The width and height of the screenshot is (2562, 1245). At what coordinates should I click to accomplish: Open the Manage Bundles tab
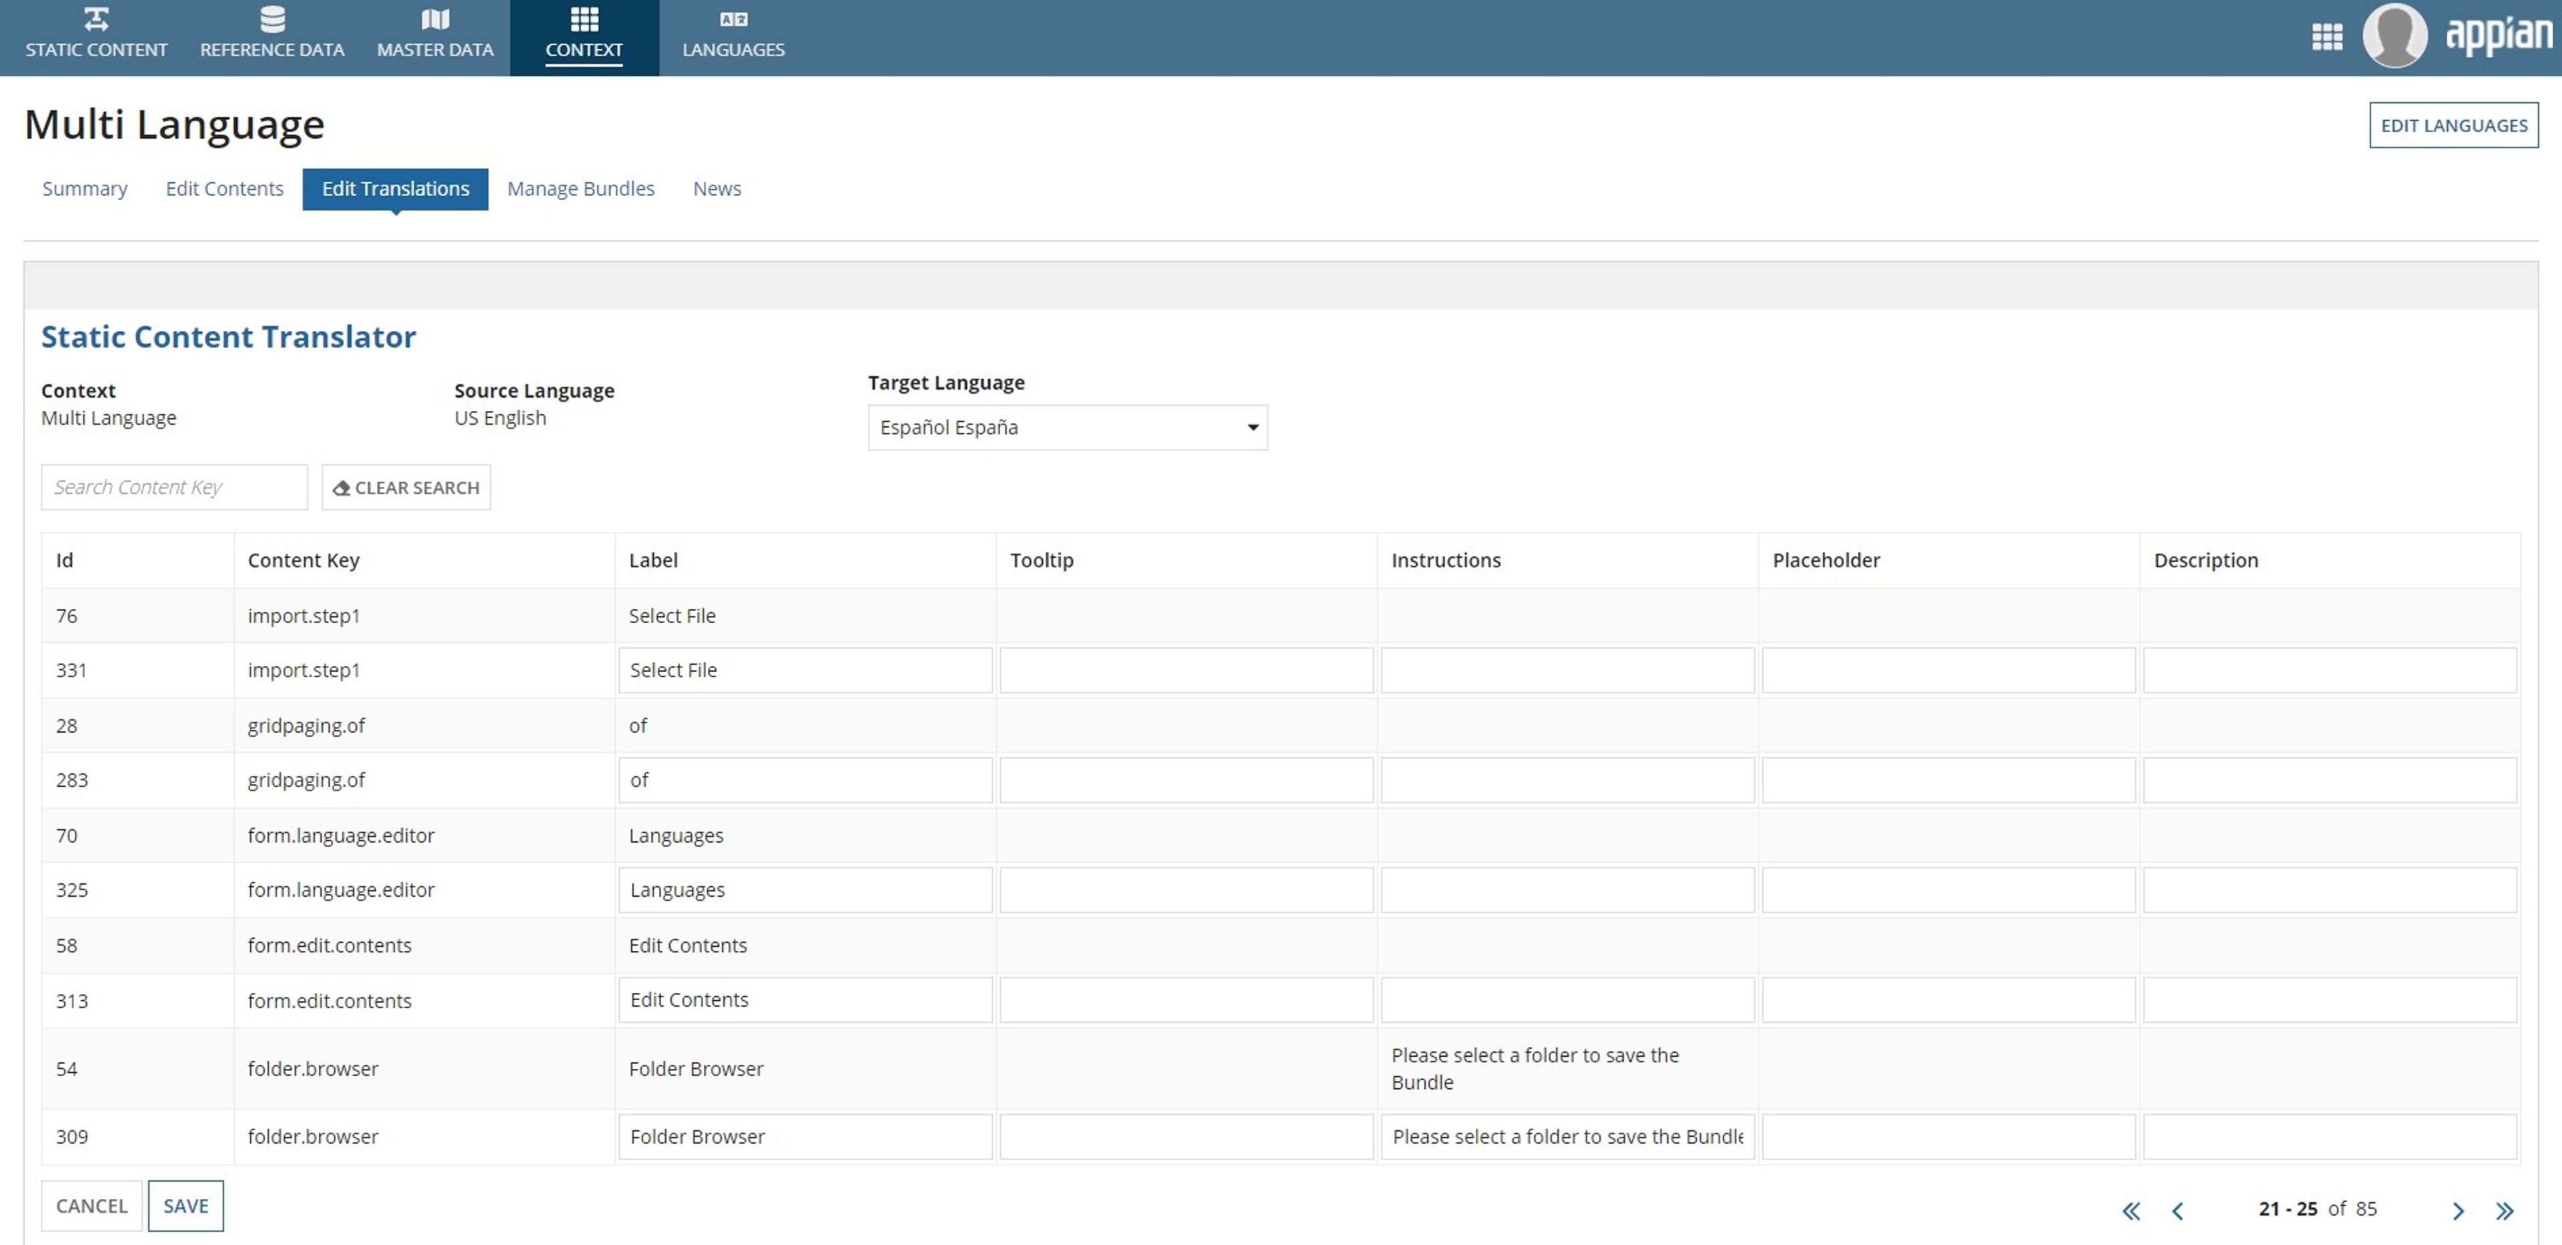tap(581, 189)
